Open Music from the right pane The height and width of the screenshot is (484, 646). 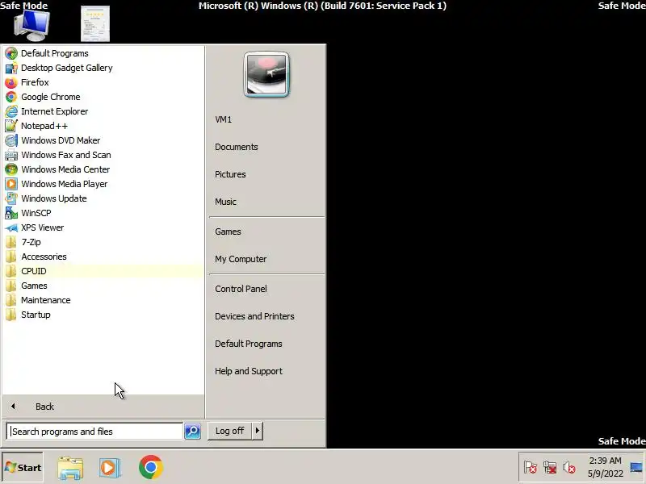[x=266, y=202]
